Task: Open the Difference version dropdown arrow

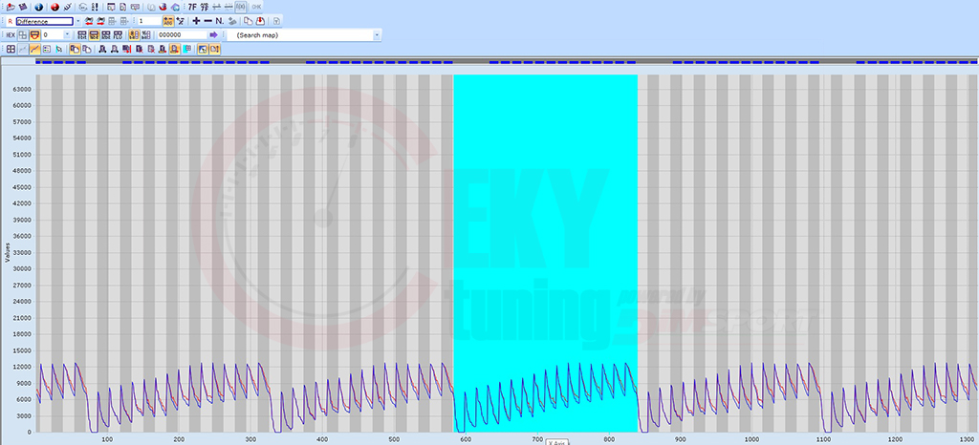Action: 78,21
